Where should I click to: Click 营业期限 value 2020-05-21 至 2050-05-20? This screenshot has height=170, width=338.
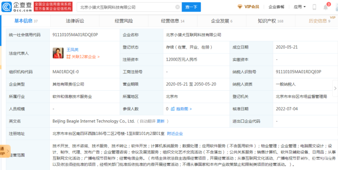(x=191, y=84)
